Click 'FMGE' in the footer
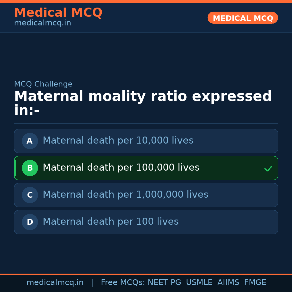 [x=255, y=283]
